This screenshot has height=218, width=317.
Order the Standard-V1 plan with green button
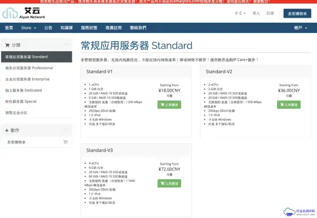coord(169,105)
